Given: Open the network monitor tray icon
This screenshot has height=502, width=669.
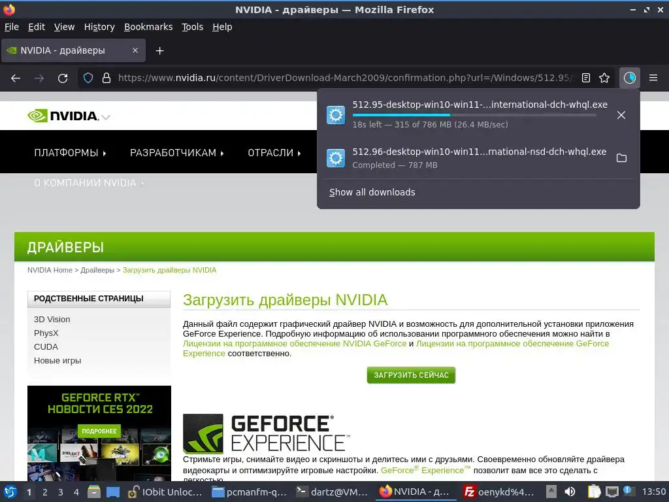Looking at the screenshot, I should tap(612, 492).
